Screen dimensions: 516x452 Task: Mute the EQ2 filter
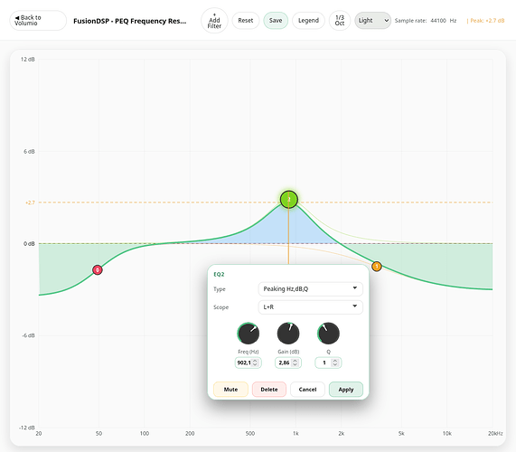click(x=230, y=390)
